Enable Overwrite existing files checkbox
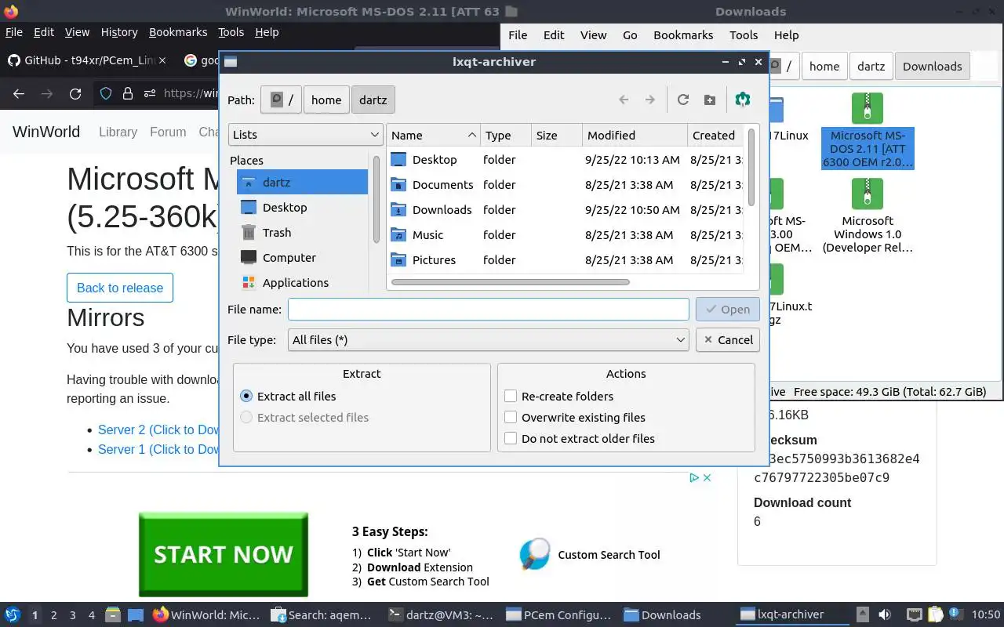The width and height of the screenshot is (1004, 627). pos(511,417)
